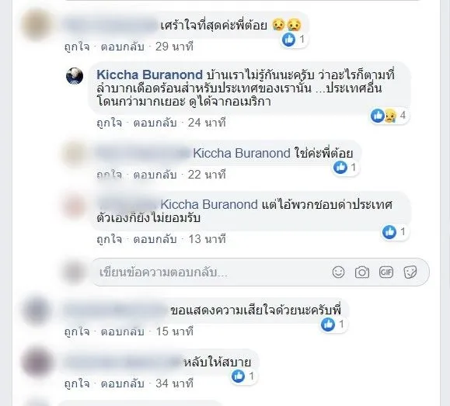Open the emoji picker in reply box
Screen dimensions: 450x406
coord(338,272)
